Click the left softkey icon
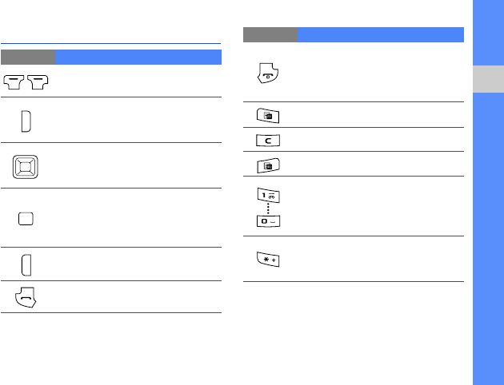 (15, 80)
